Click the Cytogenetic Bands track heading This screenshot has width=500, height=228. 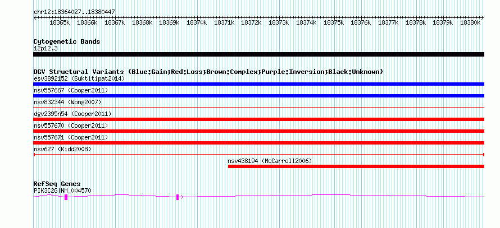(x=67, y=41)
